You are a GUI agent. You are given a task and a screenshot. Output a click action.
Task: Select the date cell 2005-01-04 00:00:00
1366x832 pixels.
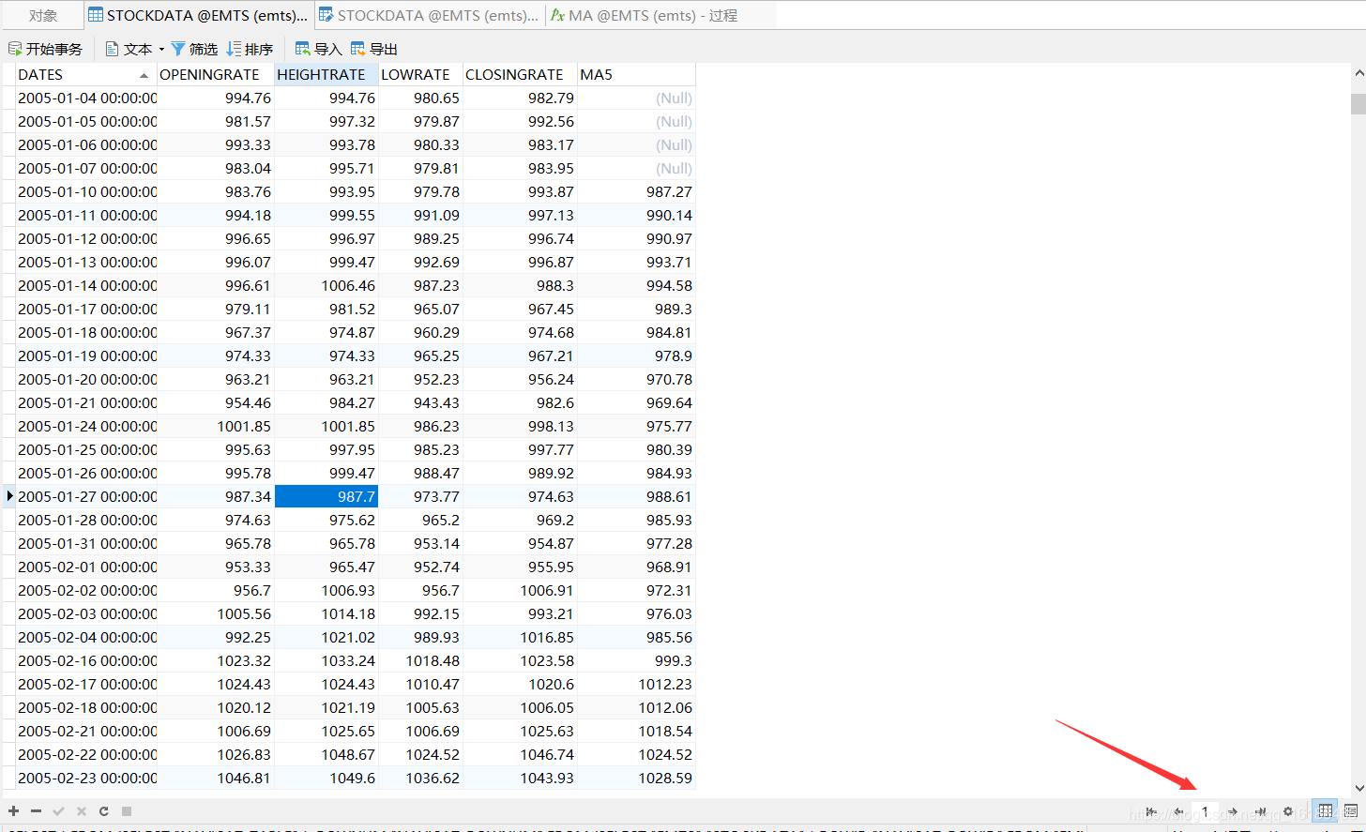pos(86,98)
